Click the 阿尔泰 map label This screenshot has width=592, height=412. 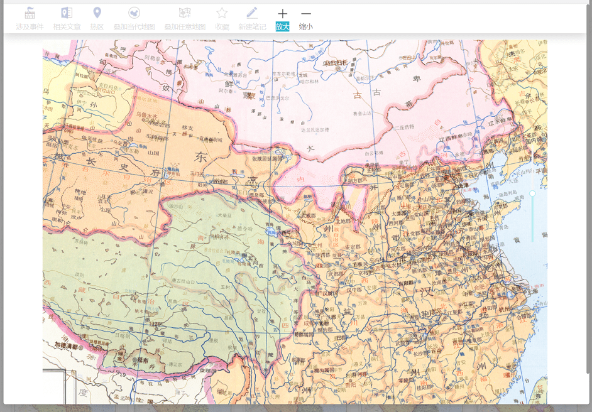(x=226, y=90)
